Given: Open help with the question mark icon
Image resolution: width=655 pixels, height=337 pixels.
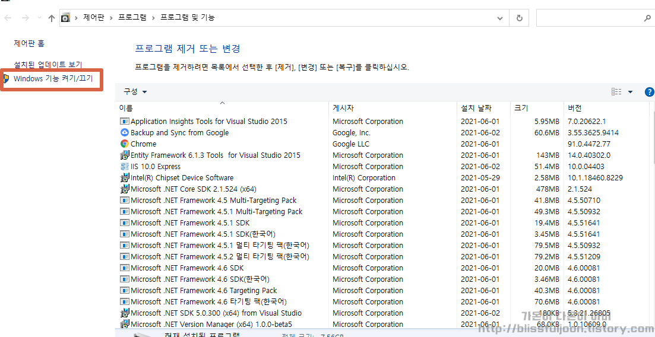Looking at the screenshot, I should pyautogui.click(x=650, y=92).
